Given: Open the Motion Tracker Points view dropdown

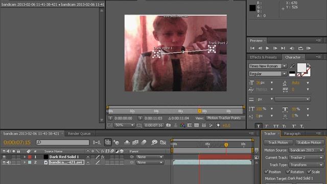Looking at the screenshot, I should click(226, 118).
